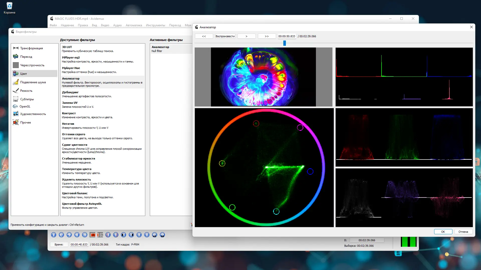Pick the Температура цвета filter
The height and width of the screenshot is (270, 481).
pos(77,169)
